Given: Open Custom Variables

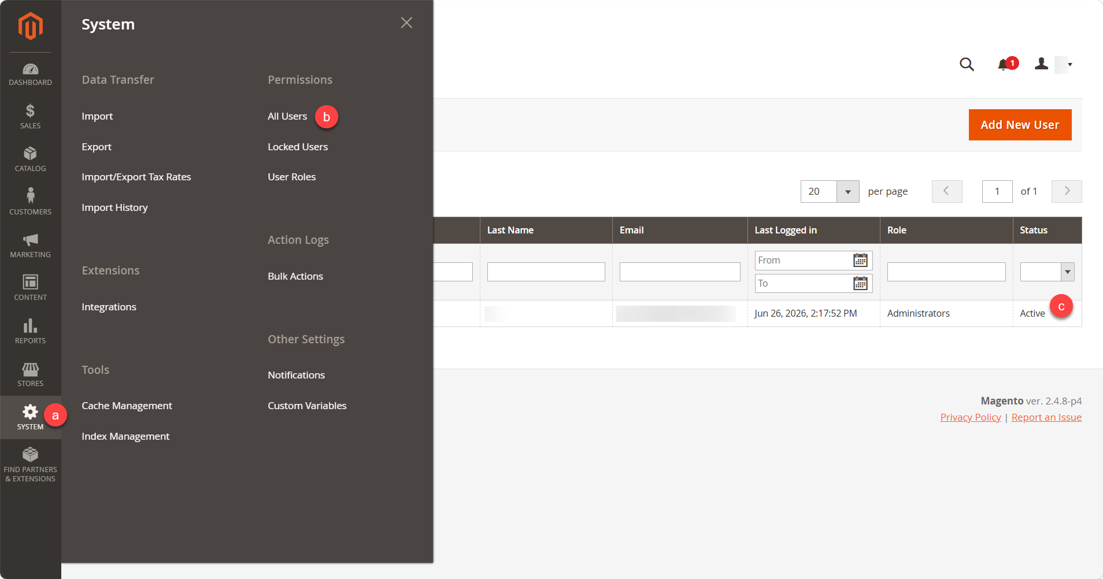Looking at the screenshot, I should [307, 406].
